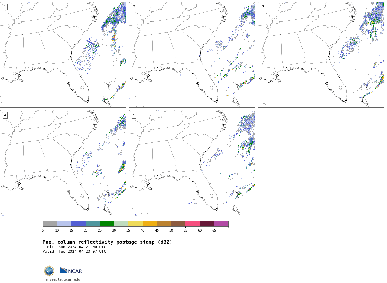Click the pale green 30-35 dBZ swatch
387x283 pixels.
click(121, 224)
